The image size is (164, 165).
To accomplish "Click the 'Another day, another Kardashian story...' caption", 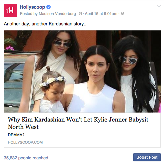I will tap(46, 24).
